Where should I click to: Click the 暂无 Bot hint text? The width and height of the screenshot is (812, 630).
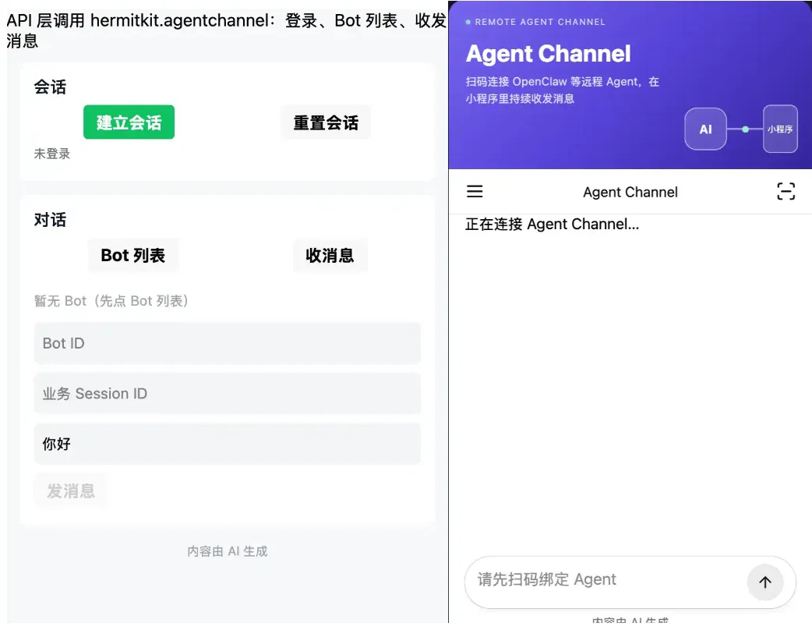coord(111,301)
